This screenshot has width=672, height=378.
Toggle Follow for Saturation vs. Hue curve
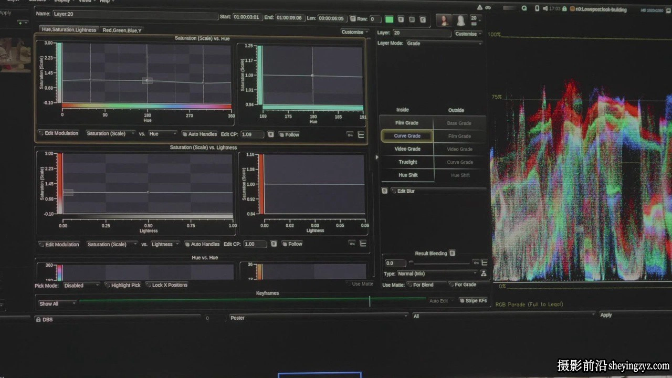(x=289, y=135)
